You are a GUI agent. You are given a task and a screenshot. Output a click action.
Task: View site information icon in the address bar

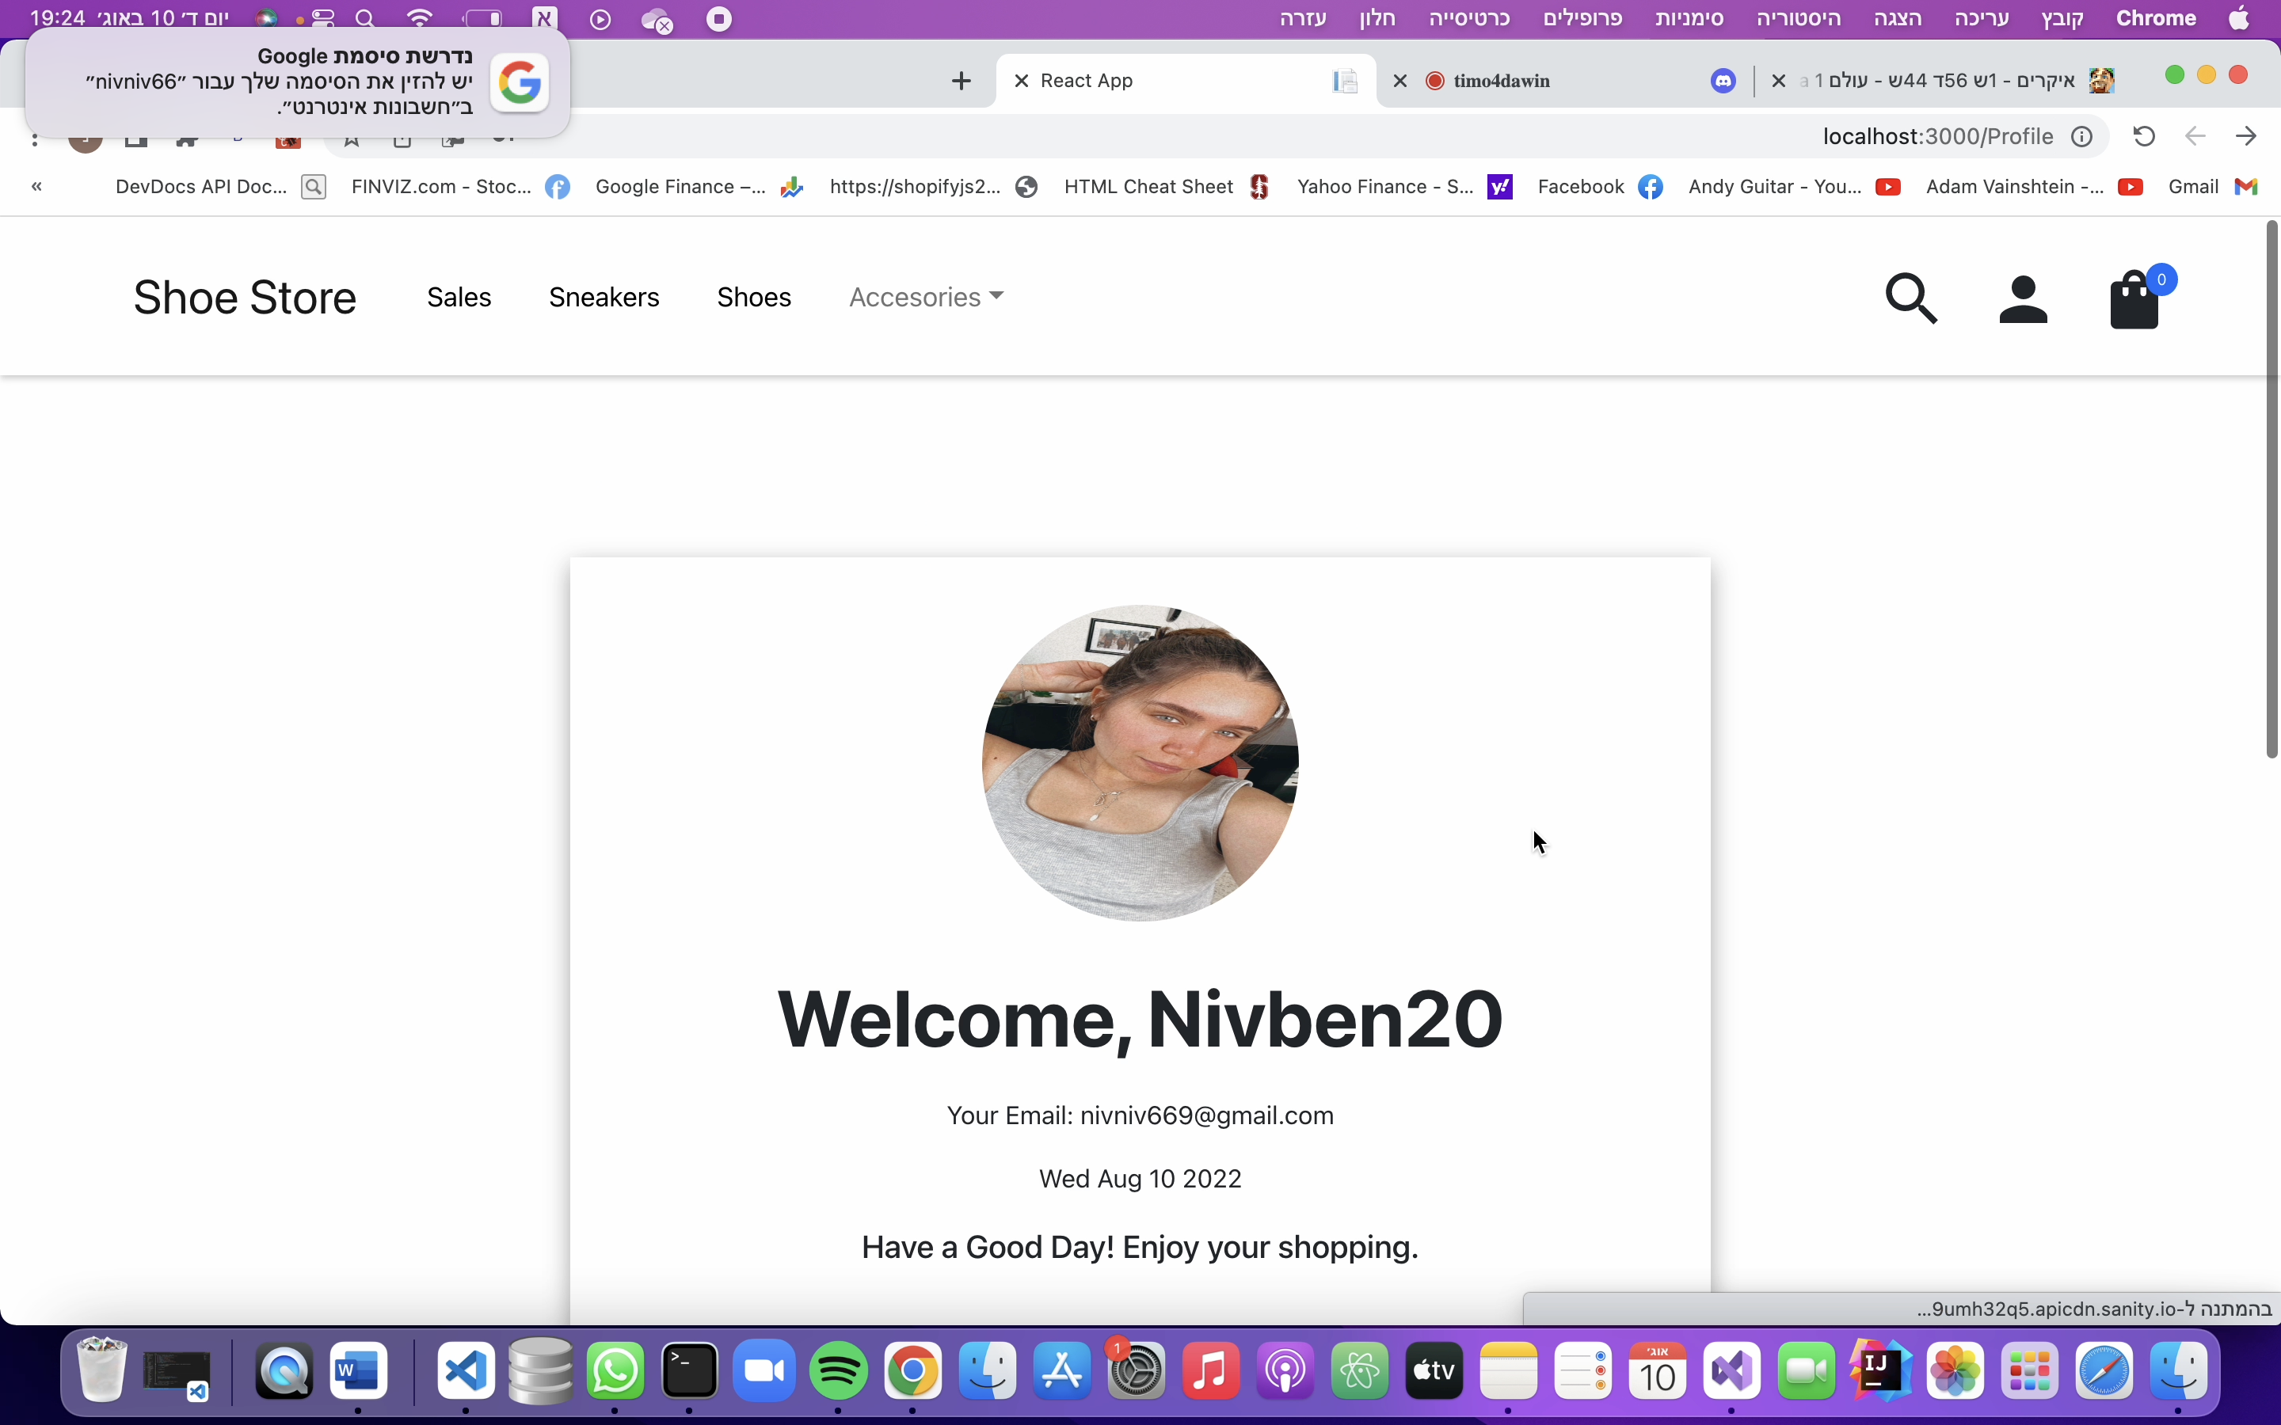pyautogui.click(x=2082, y=137)
